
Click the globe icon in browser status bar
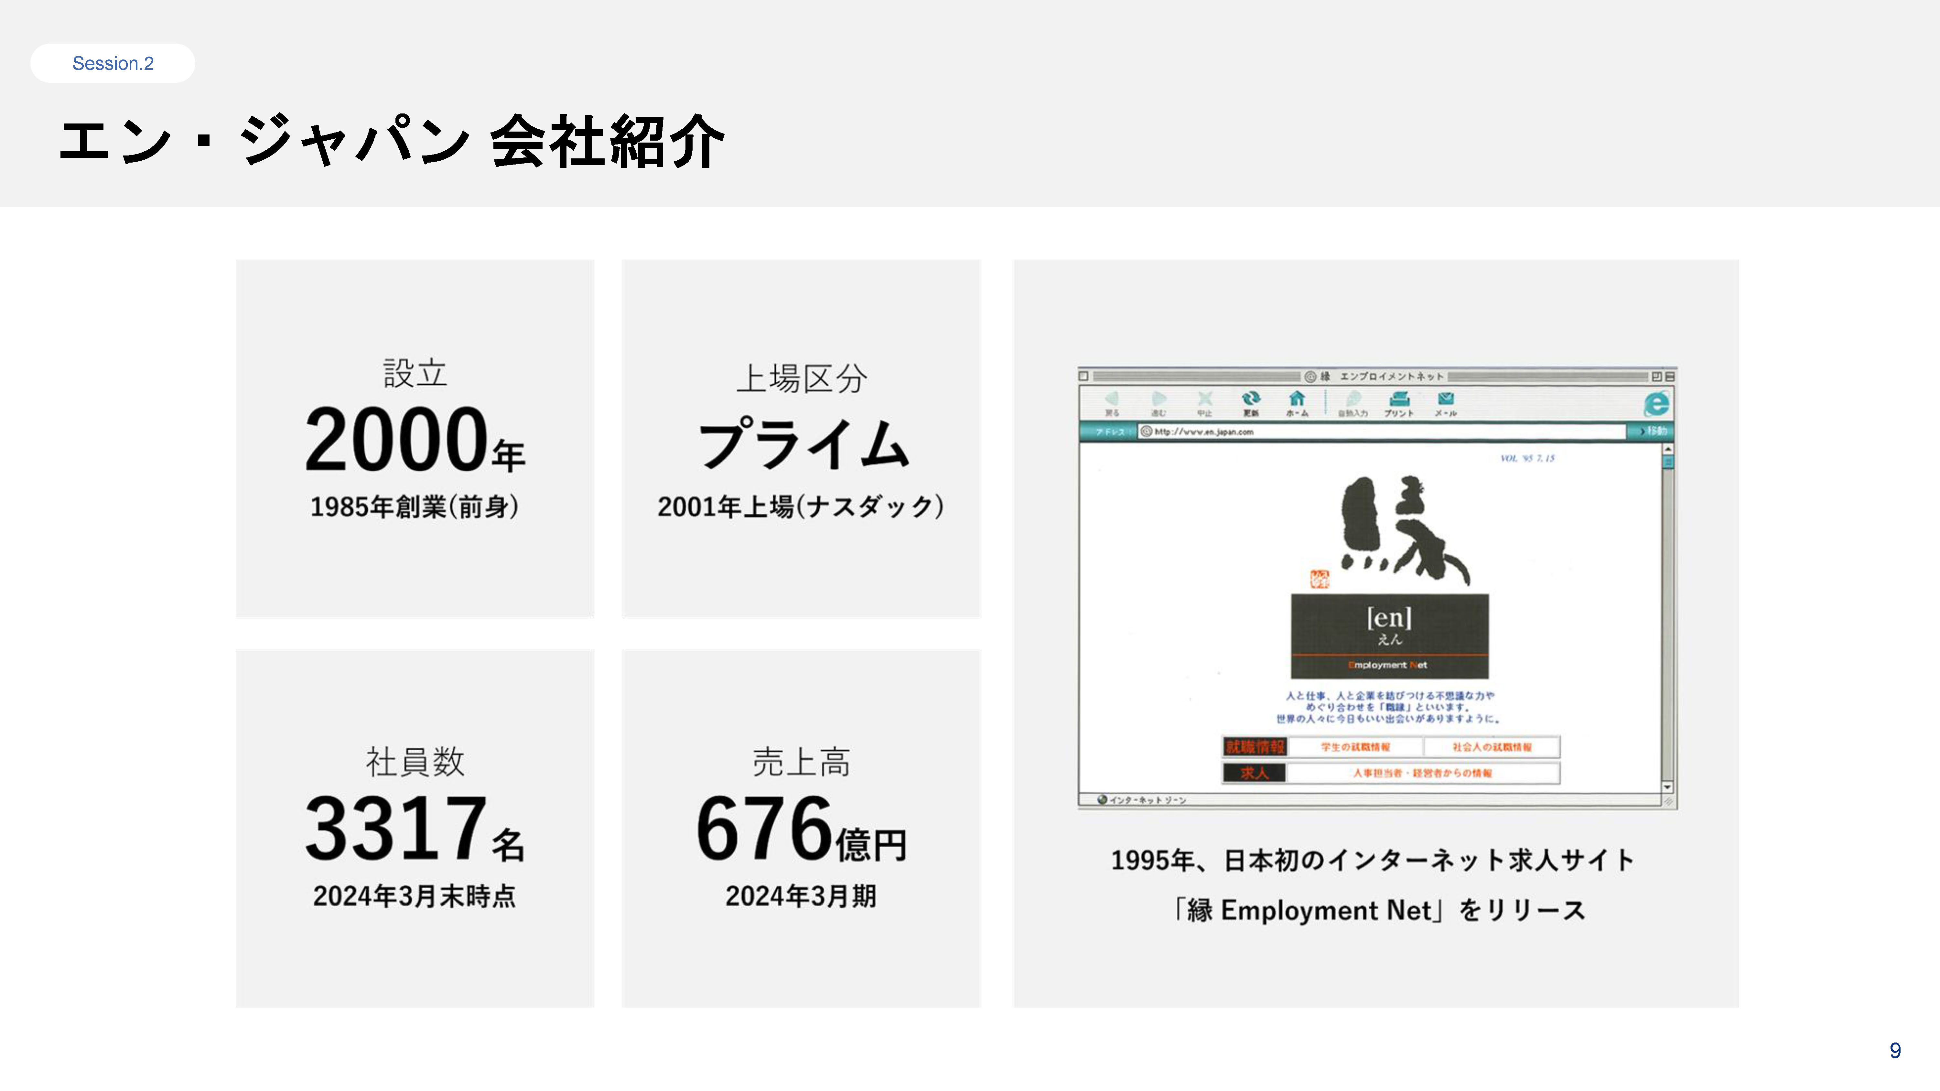click(1102, 800)
